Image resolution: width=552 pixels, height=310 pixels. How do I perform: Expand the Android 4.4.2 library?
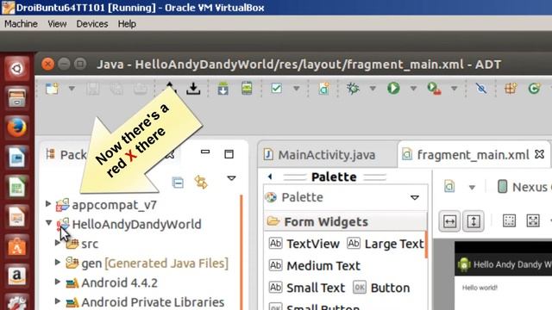pos(58,282)
